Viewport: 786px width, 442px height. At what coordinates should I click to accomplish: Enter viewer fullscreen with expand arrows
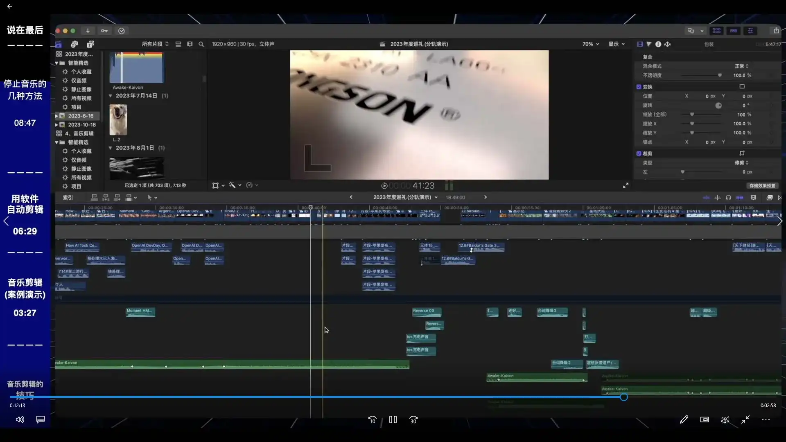(x=626, y=186)
